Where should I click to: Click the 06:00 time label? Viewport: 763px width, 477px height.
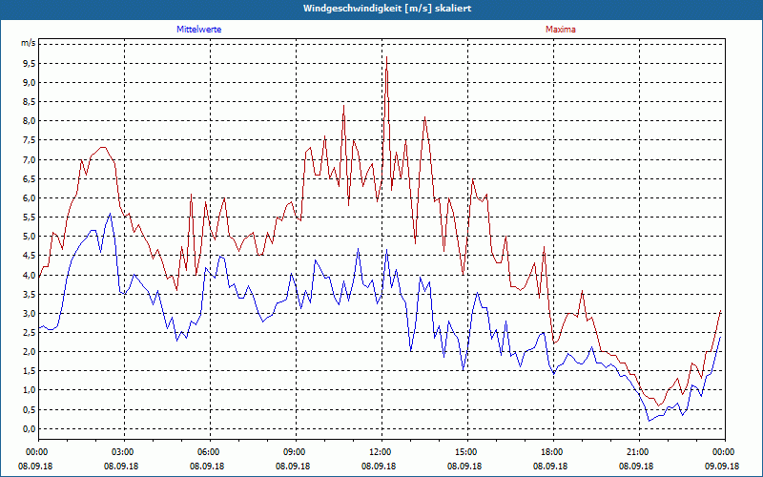(x=210, y=452)
